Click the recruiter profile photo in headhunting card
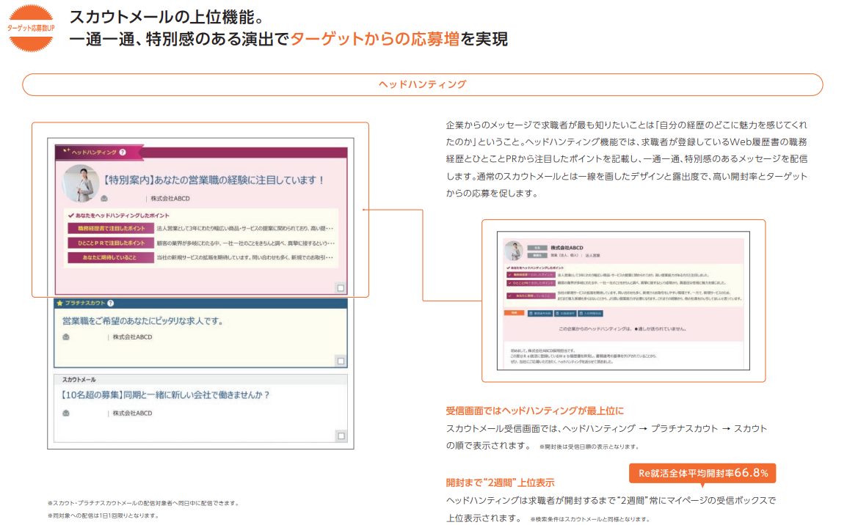 79,183
